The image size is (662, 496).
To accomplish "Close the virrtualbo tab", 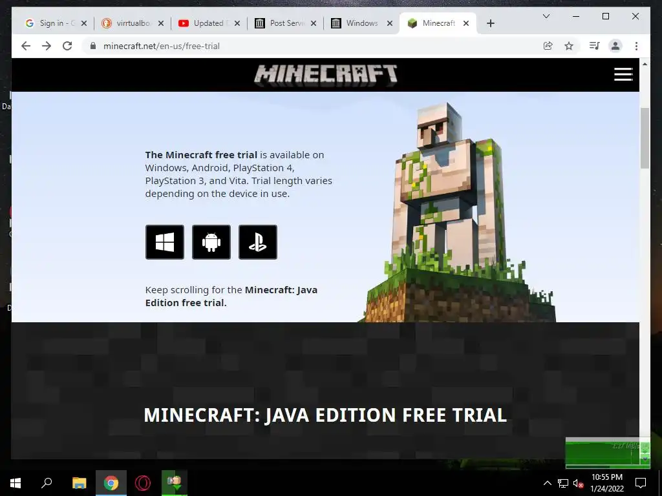I will coord(161,24).
